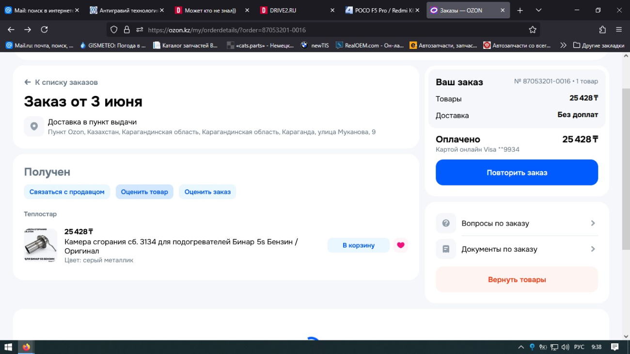Click the site security padlock icon

[x=126, y=30]
